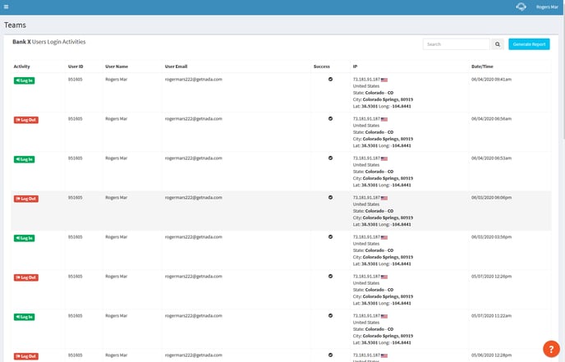Open the Rogers Mar user account menu
Image resolution: width=565 pixels, height=362 pixels.
[x=547, y=7]
